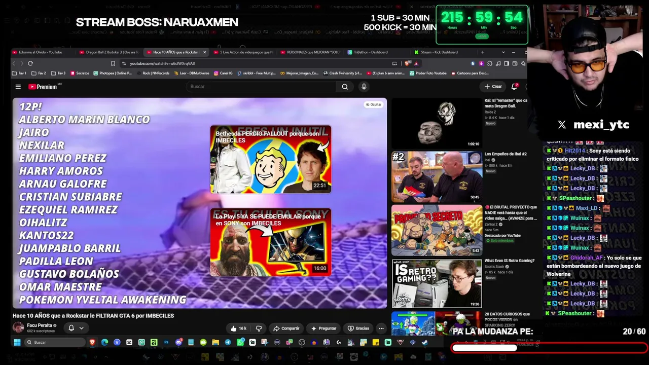Image resolution: width=649 pixels, height=365 pixels.
Task: Open Windows Start menu
Action: pos(17,342)
